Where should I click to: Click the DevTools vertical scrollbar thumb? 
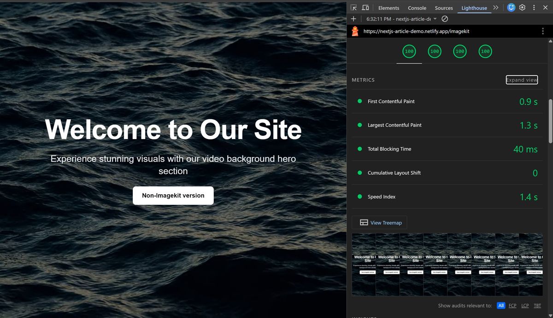pos(550,121)
